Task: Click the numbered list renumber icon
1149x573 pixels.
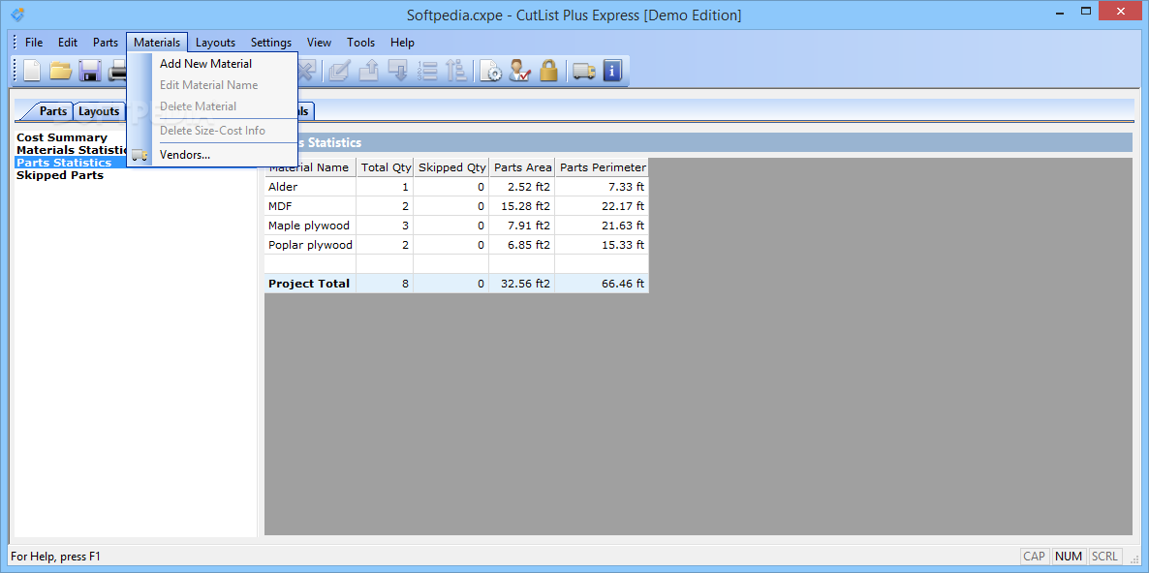Action: tap(427, 71)
